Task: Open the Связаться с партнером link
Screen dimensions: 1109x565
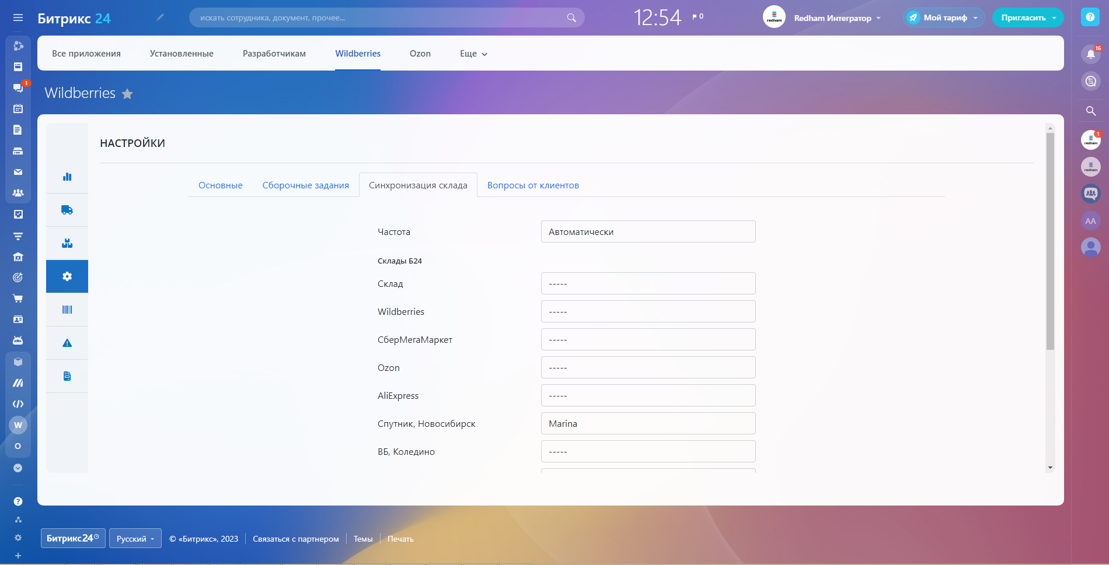Action: coord(296,538)
